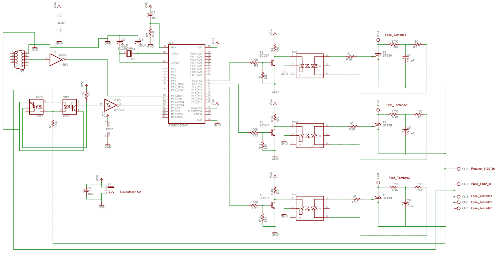Click capacitor C5 0.1uF symbol
Image resolution: width=497 pixels, height=253 pixels.
click(x=405, y=130)
